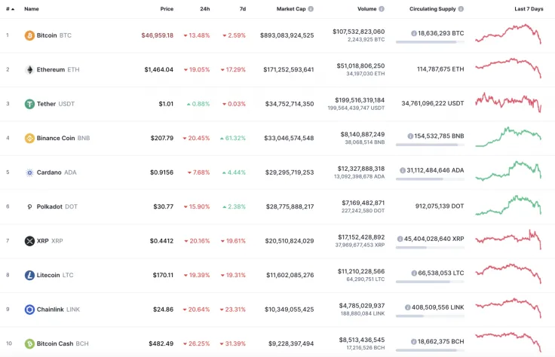Click Bitcoin market cap $893,083,924,525

click(x=287, y=35)
